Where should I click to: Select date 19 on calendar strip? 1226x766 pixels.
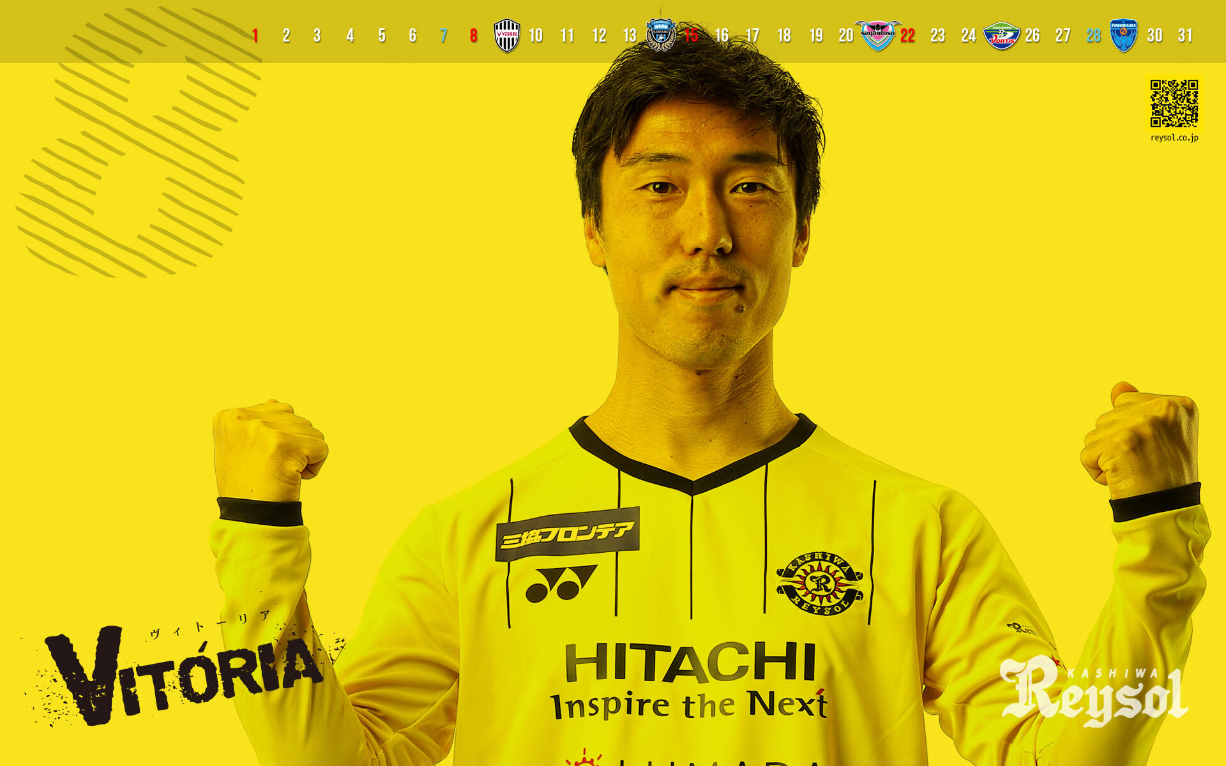pos(815,36)
